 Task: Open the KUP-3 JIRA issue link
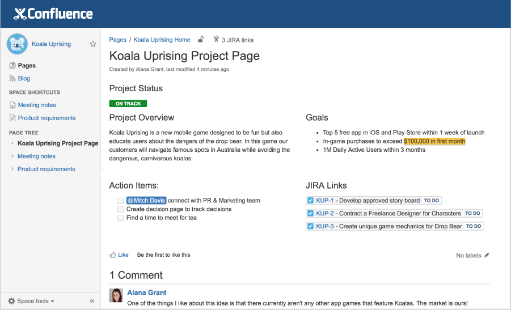(x=325, y=226)
